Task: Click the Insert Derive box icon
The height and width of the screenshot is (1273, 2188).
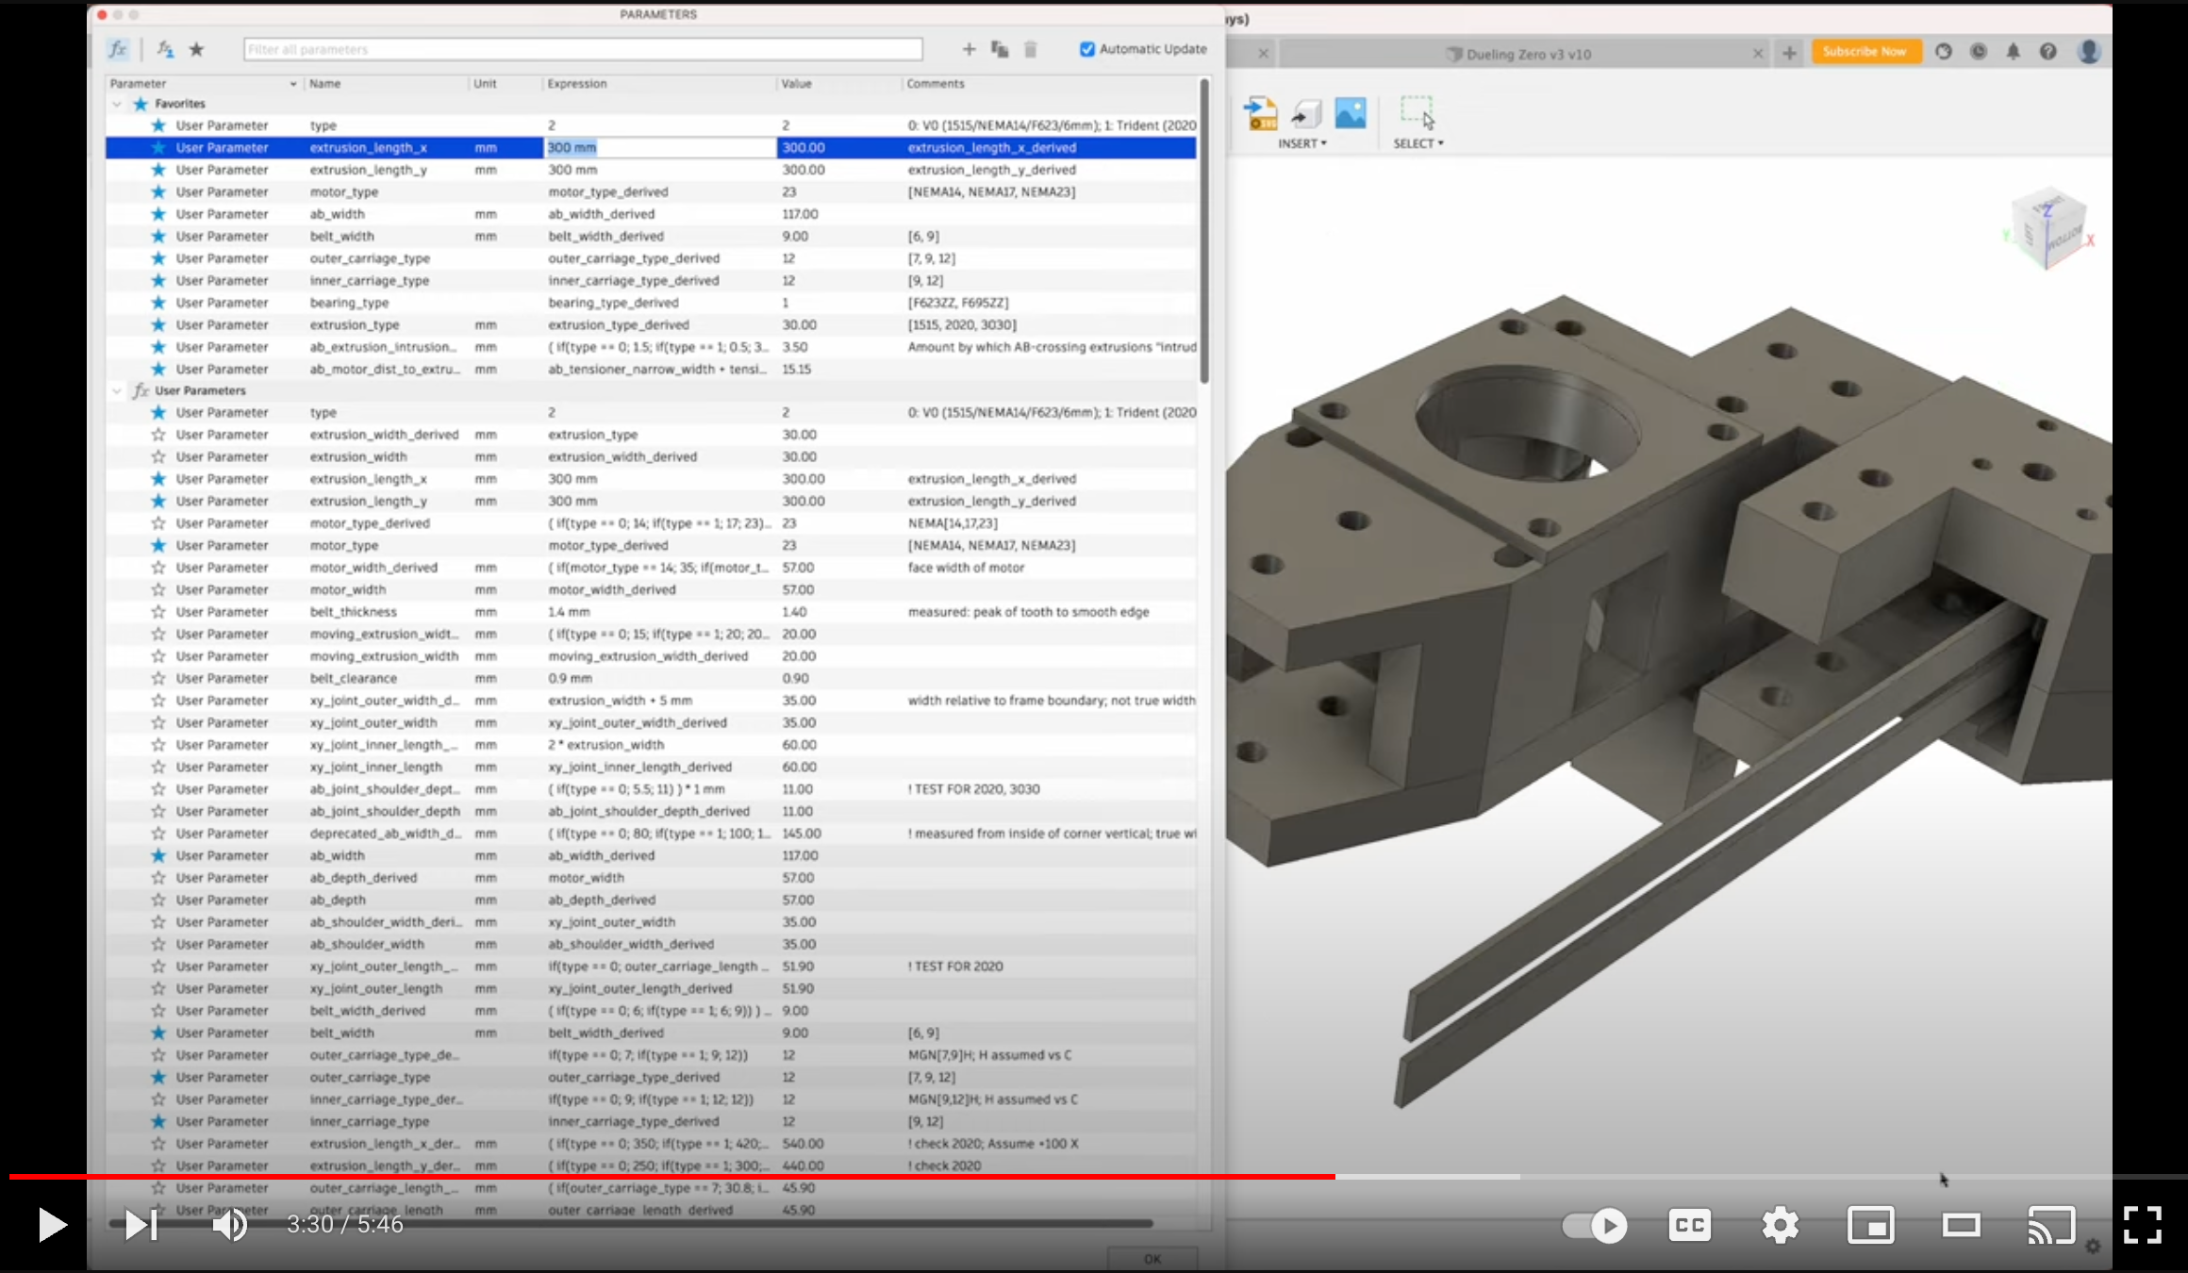Action: [1306, 113]
